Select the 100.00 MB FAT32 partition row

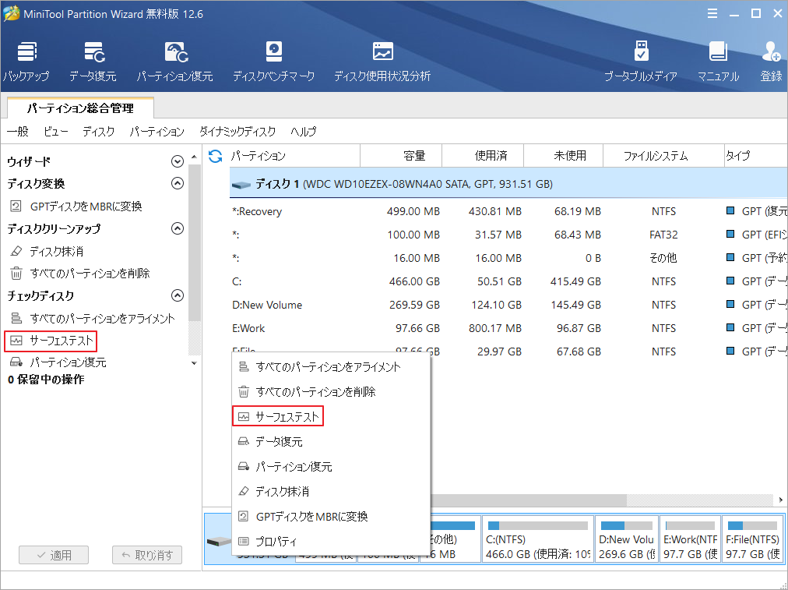pyautogui.click(x=508, y=235)
